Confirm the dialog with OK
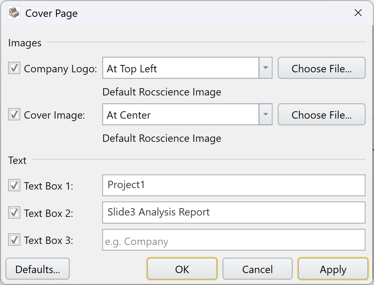This screenshot has width=374, height=285. 182,269
